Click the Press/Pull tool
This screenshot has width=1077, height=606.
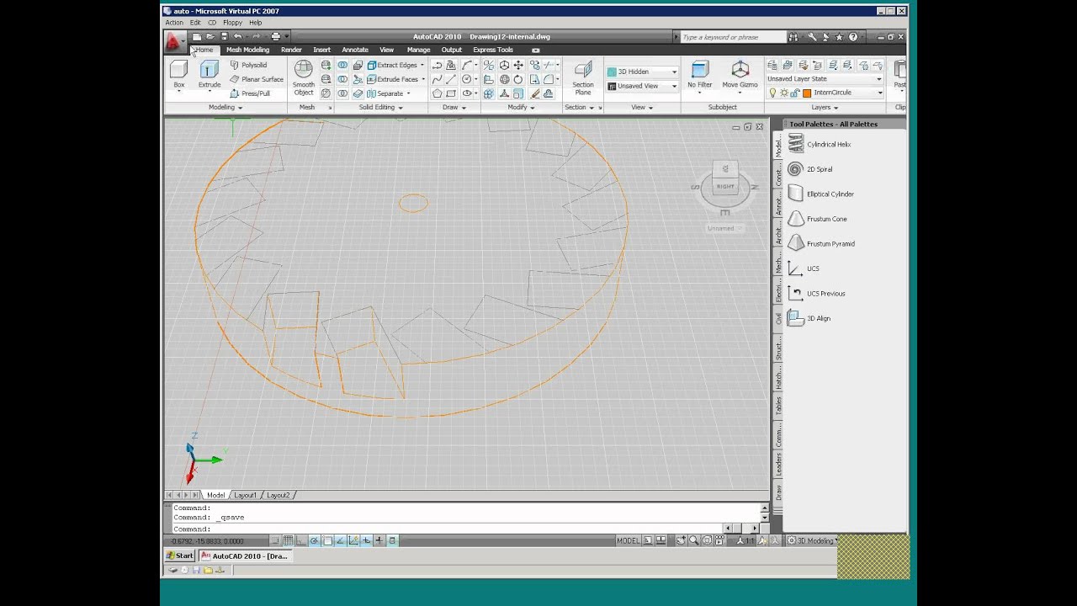click(250, 93)
